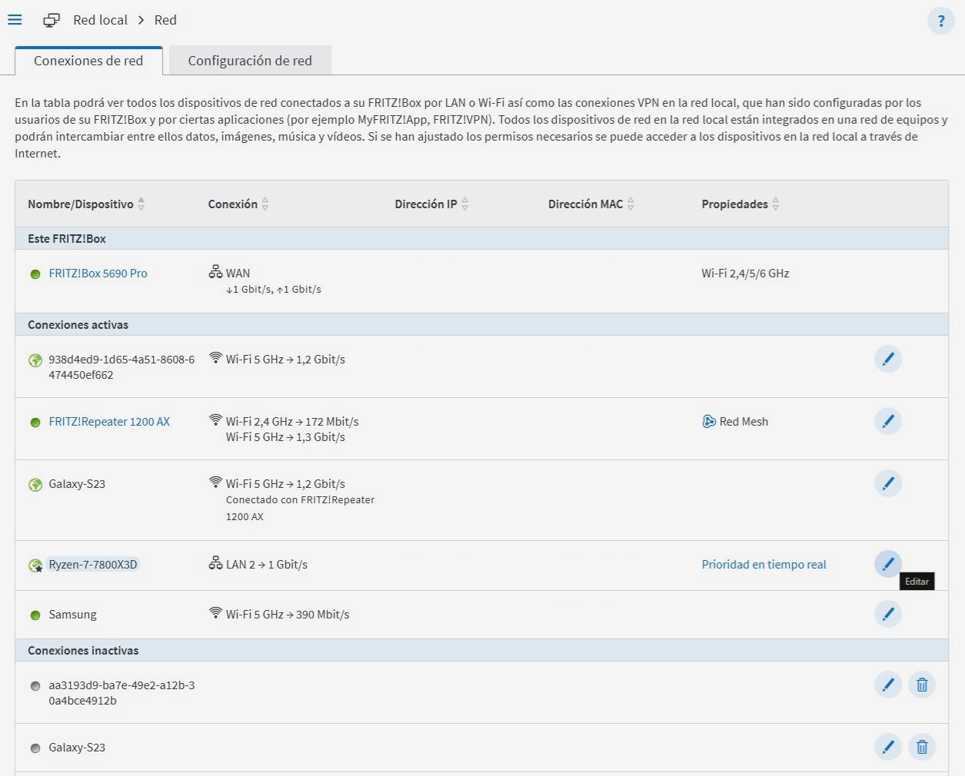Open the FRITZ!Box 5690 Pro link
Viewport: 965px width, 776px height.
tap(98, 274)
